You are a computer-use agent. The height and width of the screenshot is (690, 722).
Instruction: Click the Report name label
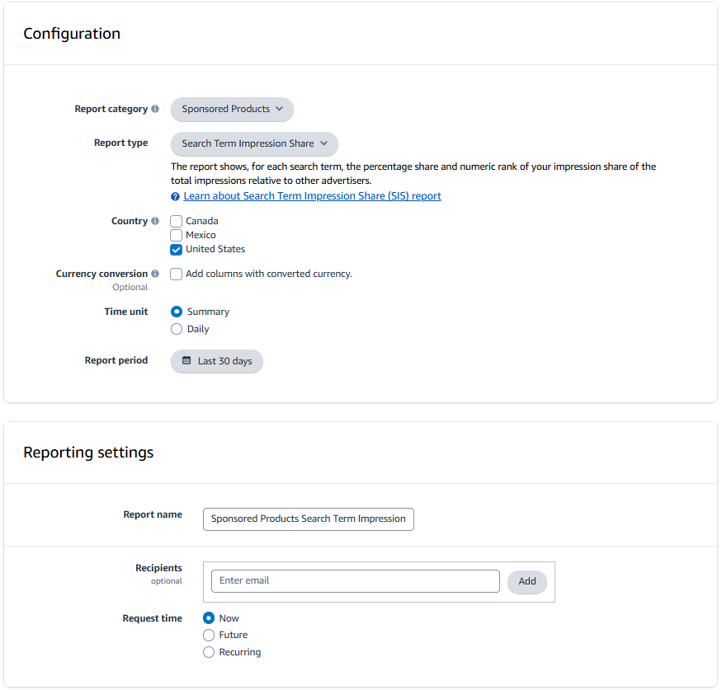pyautogui.click(x=153, y=514)
